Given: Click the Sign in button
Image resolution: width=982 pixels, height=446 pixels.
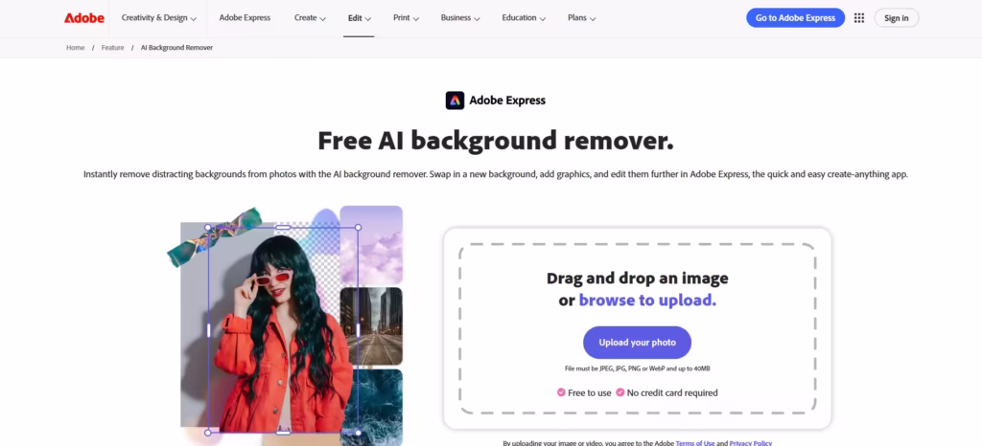Looking at the screenshot, I should (x=897, y=18).
